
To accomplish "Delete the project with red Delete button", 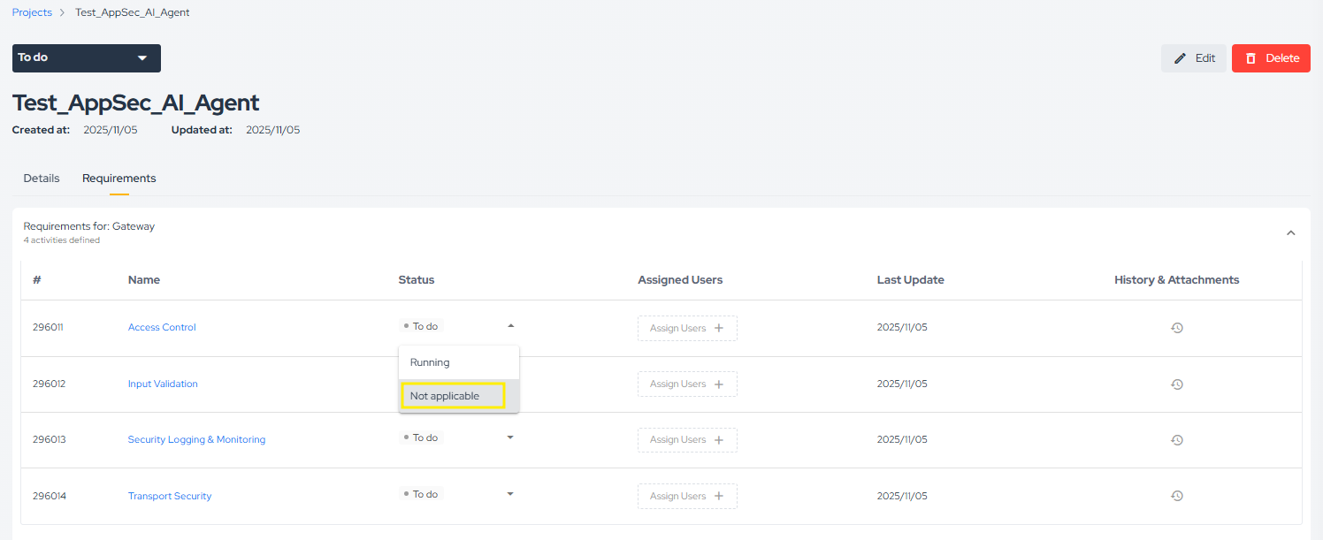I will tap(1270, 58).
